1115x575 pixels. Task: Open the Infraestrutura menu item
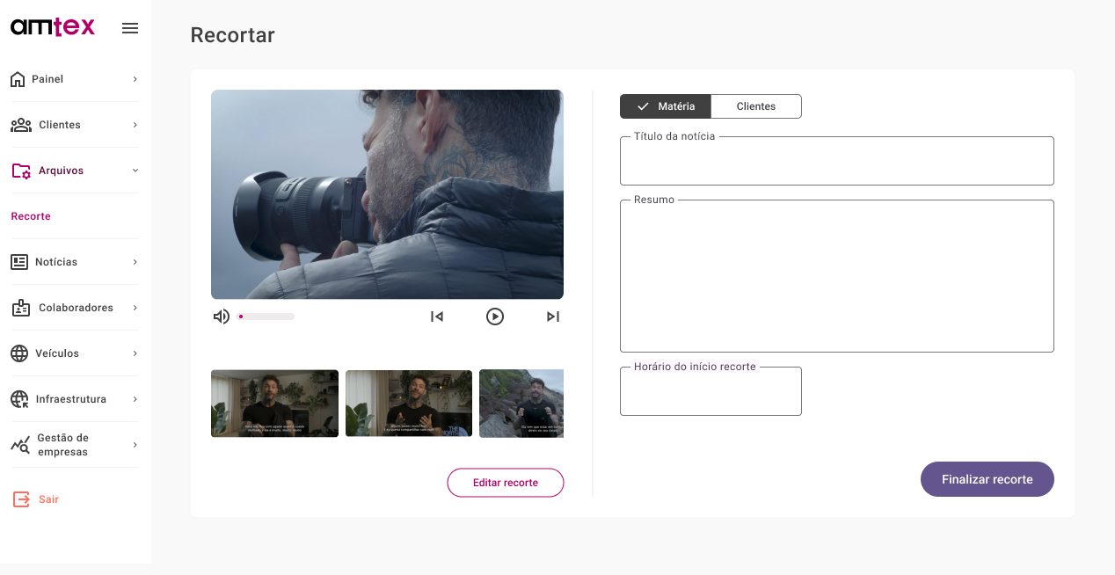(x=70, y=399)
